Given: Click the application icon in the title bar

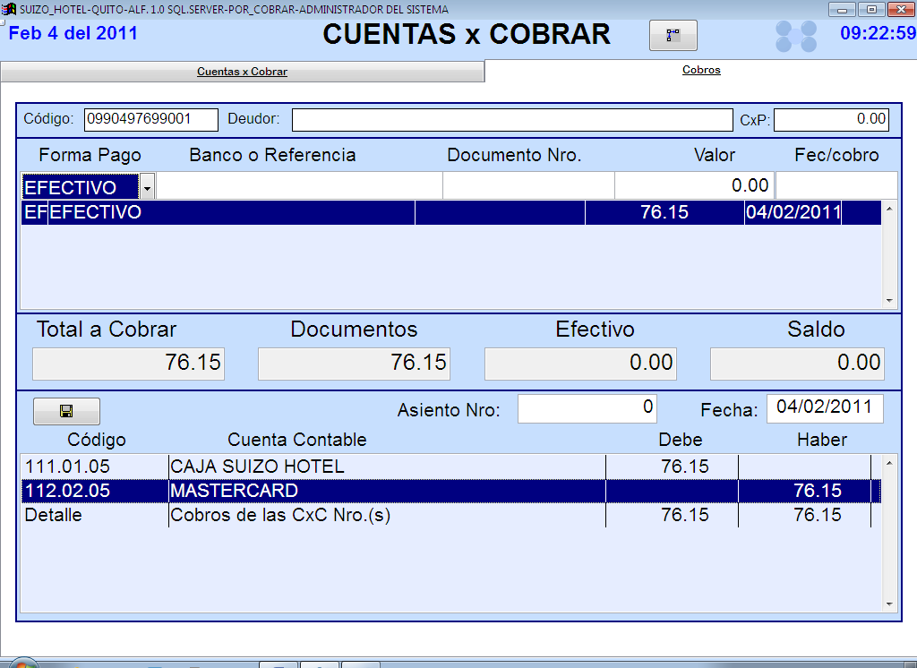Looking at the screenshot, I should [x=9, y=9].
